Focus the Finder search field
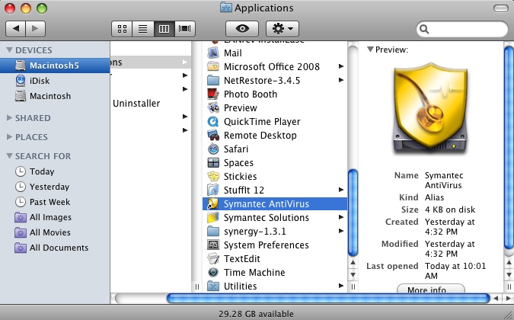 tap(462, 29)
